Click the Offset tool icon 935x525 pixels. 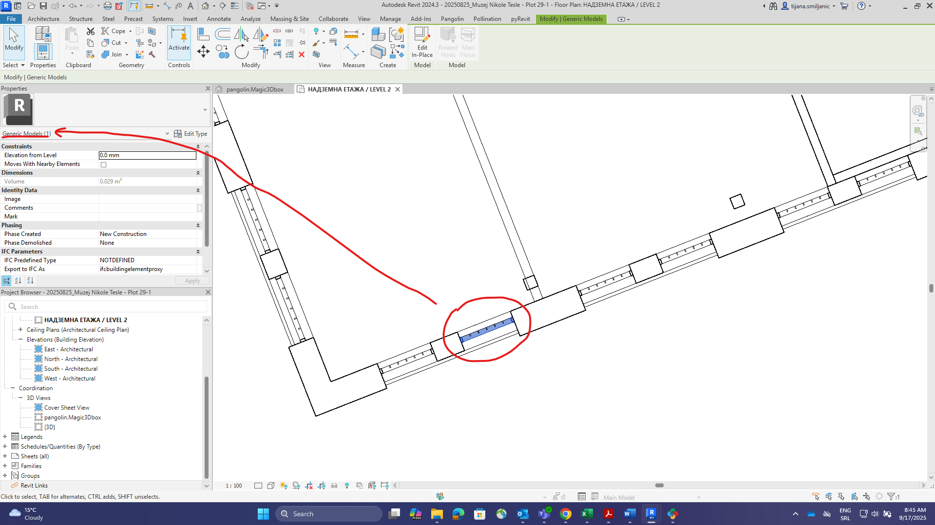point(223,34)
